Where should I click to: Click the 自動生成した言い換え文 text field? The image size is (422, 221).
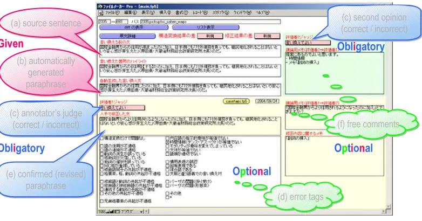click(x=190, y=90)
